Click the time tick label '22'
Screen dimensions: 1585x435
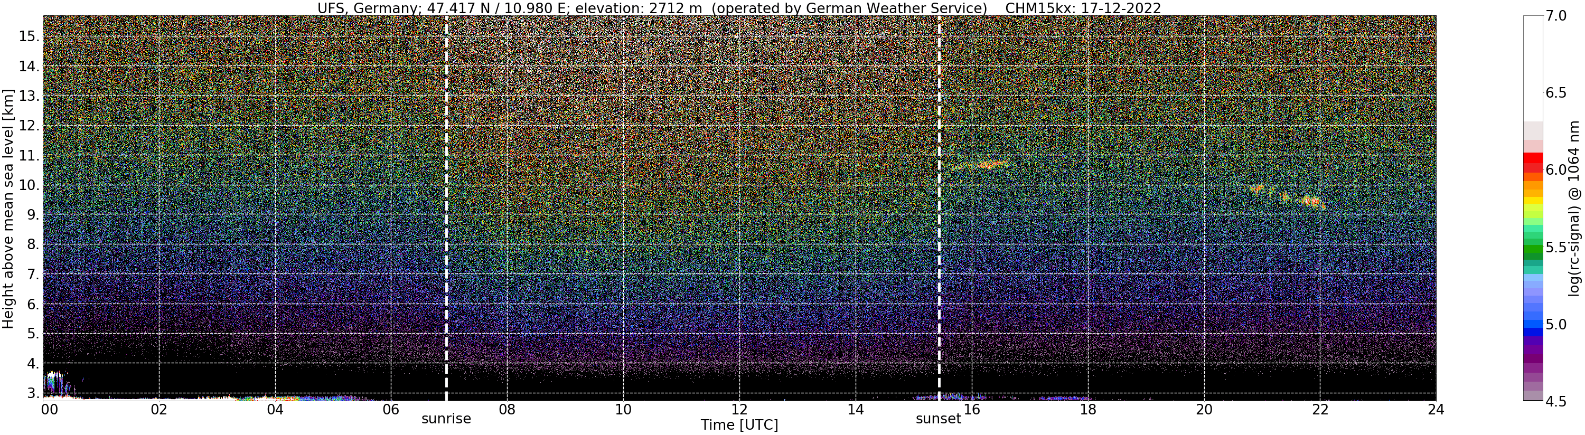pos(1320,410)
